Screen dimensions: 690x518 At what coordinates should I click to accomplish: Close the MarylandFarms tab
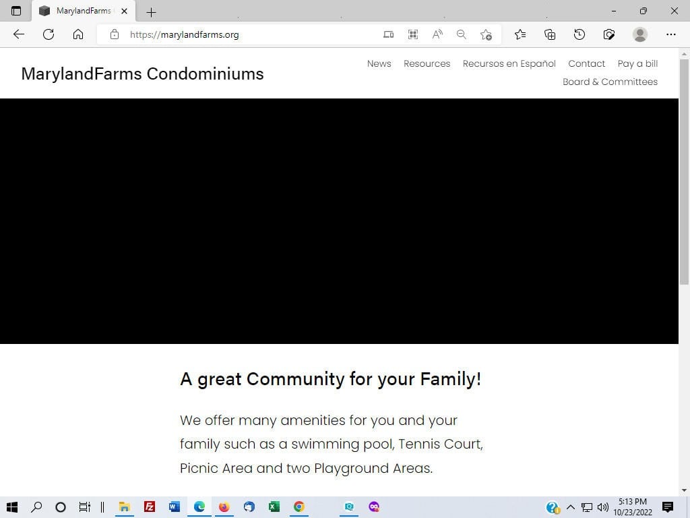(x=125, y=11)
